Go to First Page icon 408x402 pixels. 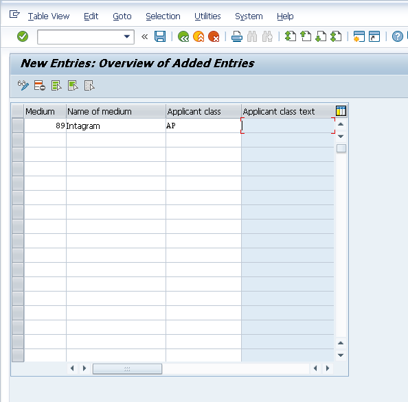pyautogui.click(x=291, y=36)
